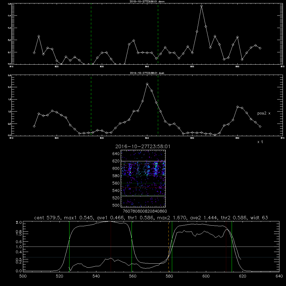
Task: Click the cyan dotted threshold line in bottom plot
Action: 151,257
